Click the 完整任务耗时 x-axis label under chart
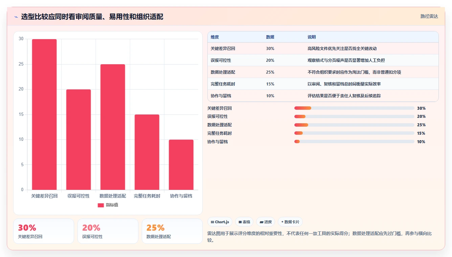This screenshot has height=257, width=452. click(x=147, y=196)
